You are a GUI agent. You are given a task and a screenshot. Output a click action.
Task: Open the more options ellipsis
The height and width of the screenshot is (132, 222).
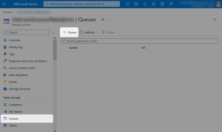pyautogui.click(x=110, y=20)
